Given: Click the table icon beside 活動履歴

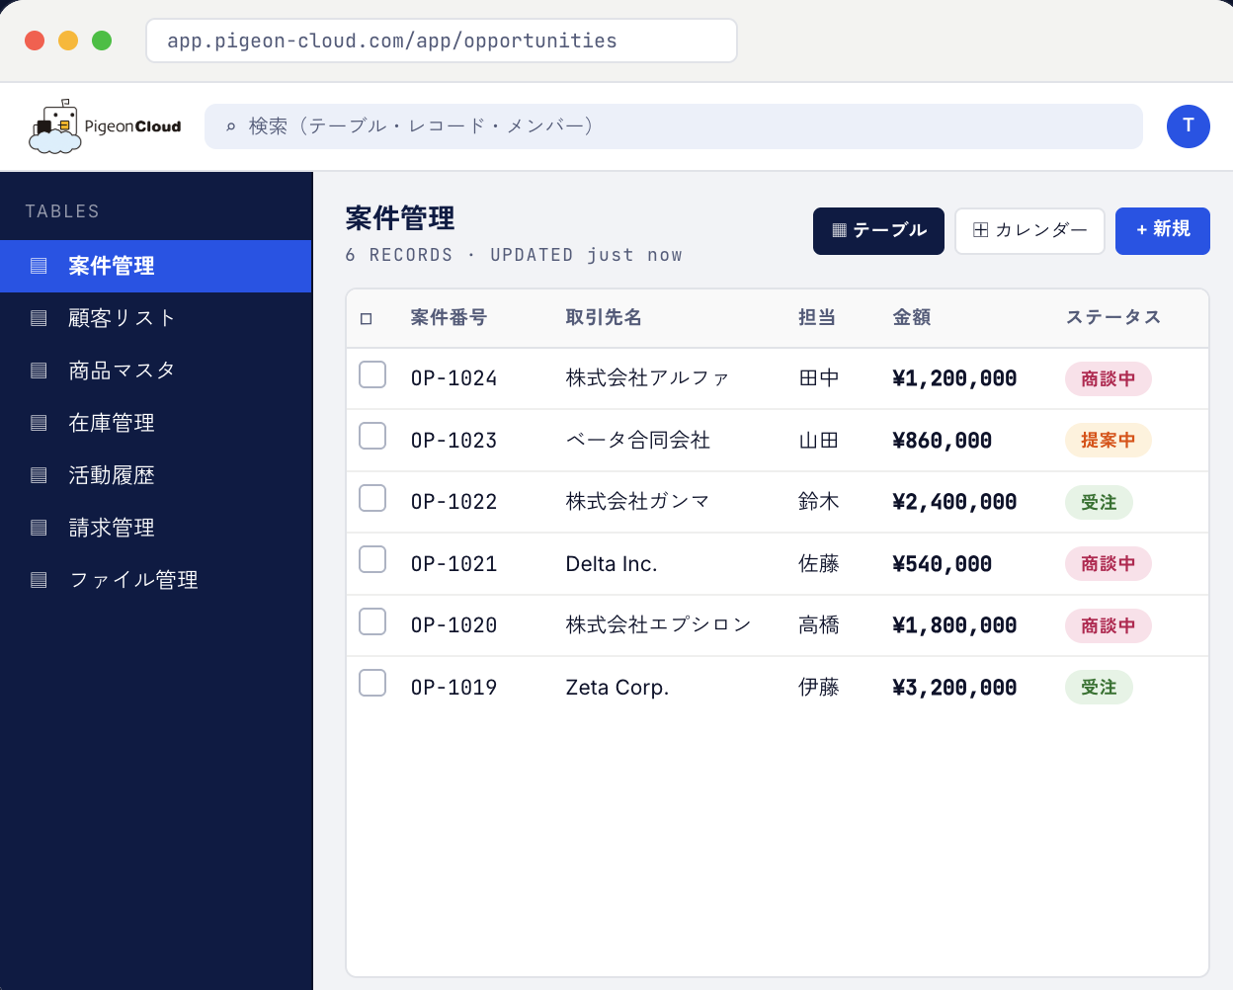Looking at the screenshot, I should coord(39,475).
